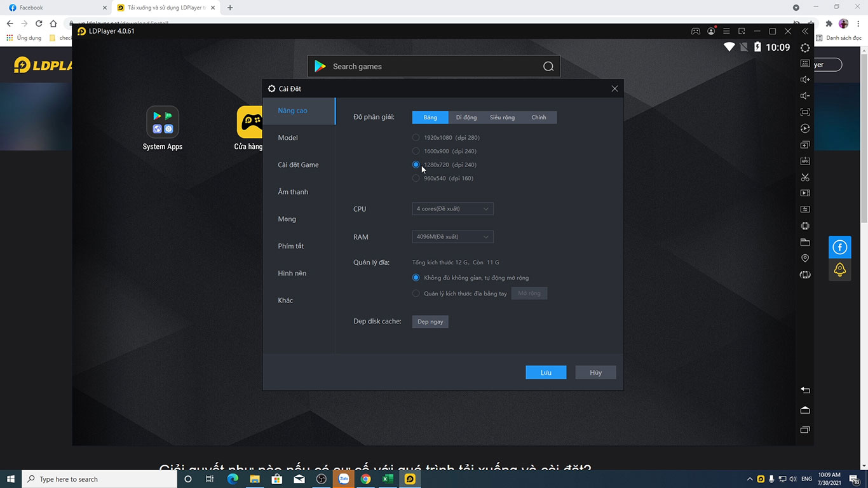Open LDPlayer title bar hamburger menu
The height and width of the screenshot is (488, 868).
[x=726, y=31]
